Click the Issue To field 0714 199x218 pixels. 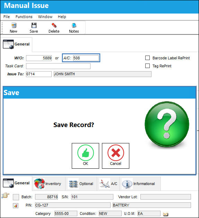pos(39,74)
